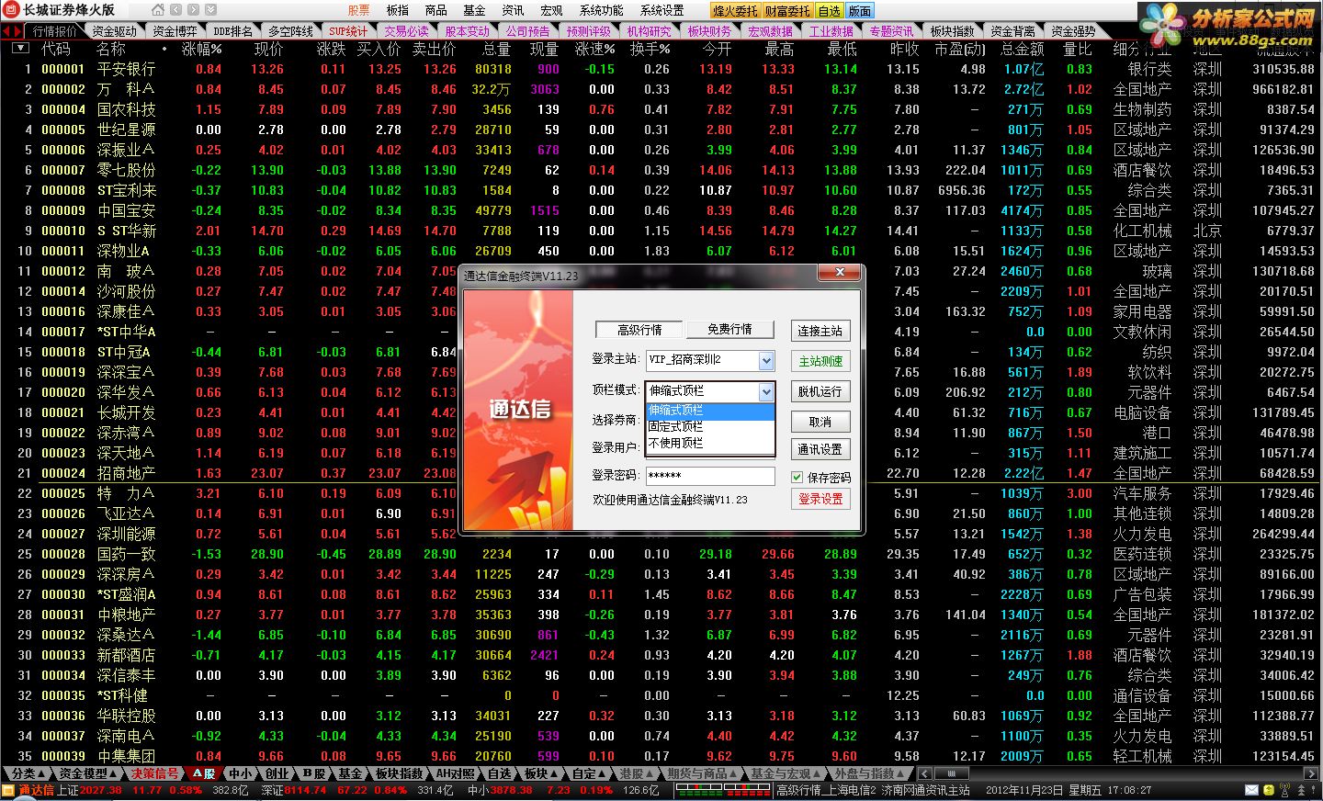Switch to the 资金背离 tab

click(1013, 31)
